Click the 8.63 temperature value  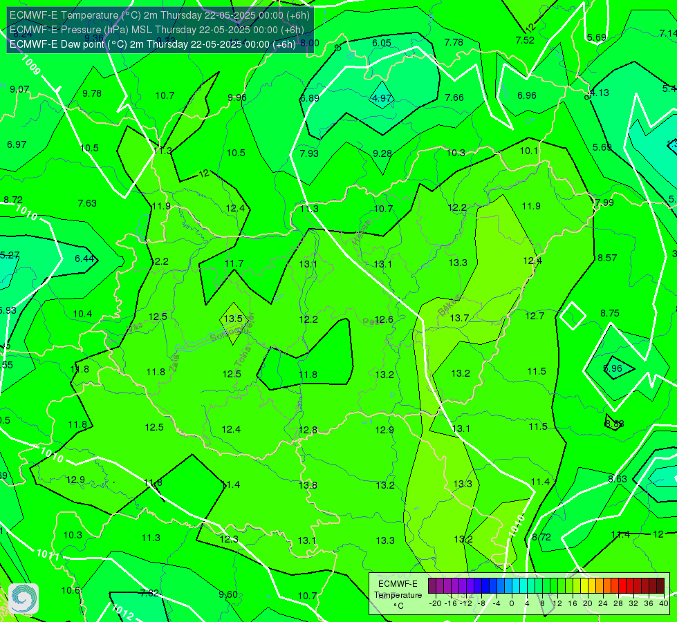point(618,479)
